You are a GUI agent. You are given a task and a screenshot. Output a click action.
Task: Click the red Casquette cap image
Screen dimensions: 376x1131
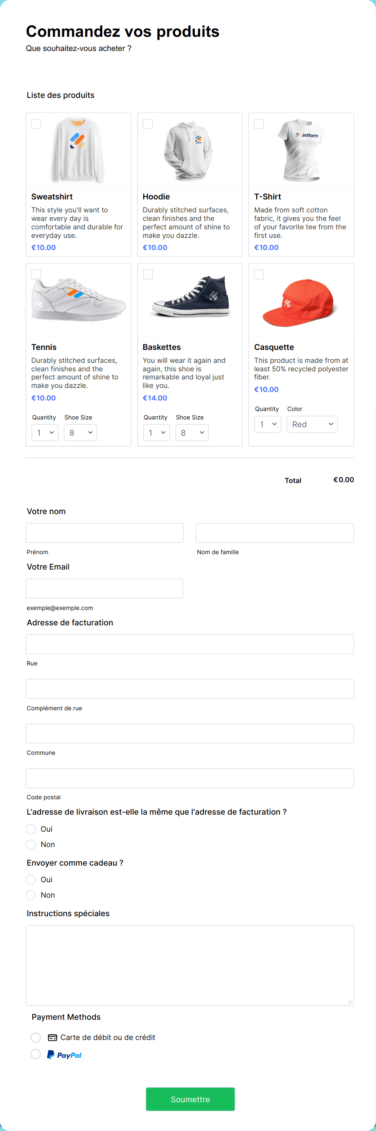(x=301, y=302)
